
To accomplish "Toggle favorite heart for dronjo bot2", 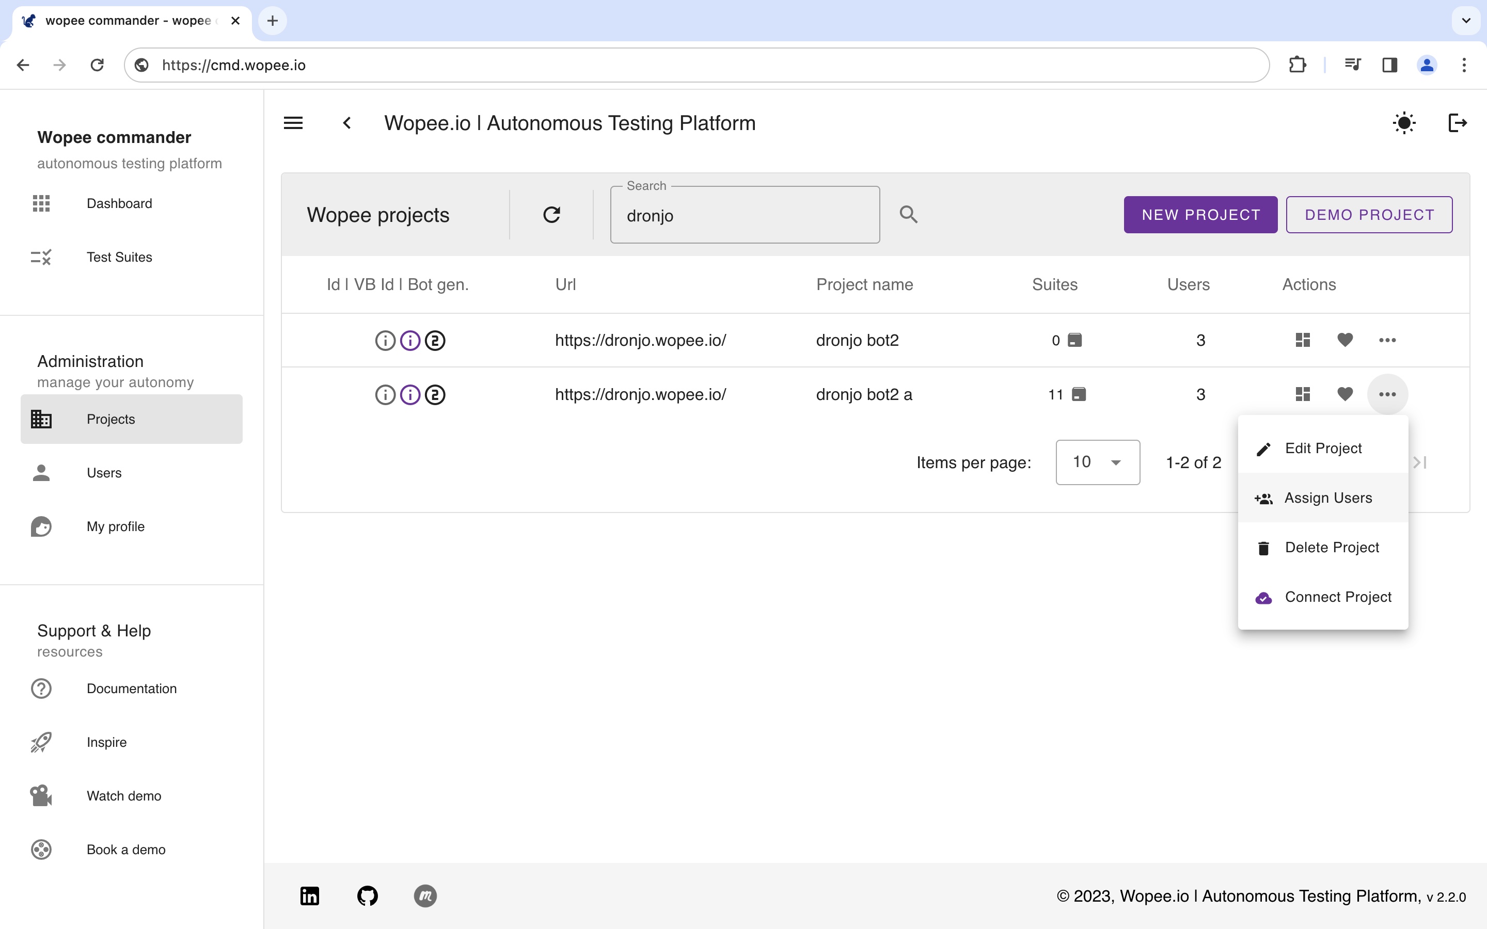I will tap(1345, 340).
